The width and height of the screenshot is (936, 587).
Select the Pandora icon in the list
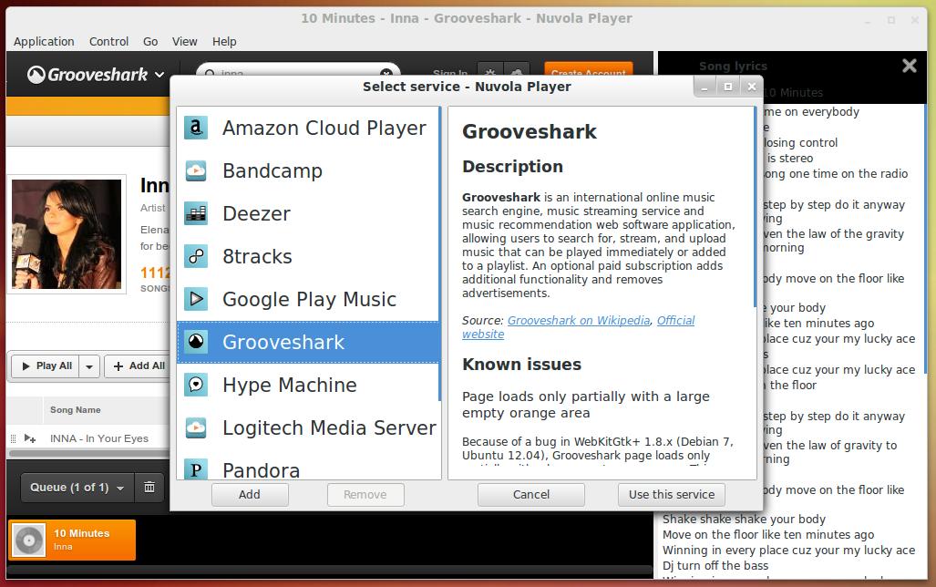[x=196, y=470]
